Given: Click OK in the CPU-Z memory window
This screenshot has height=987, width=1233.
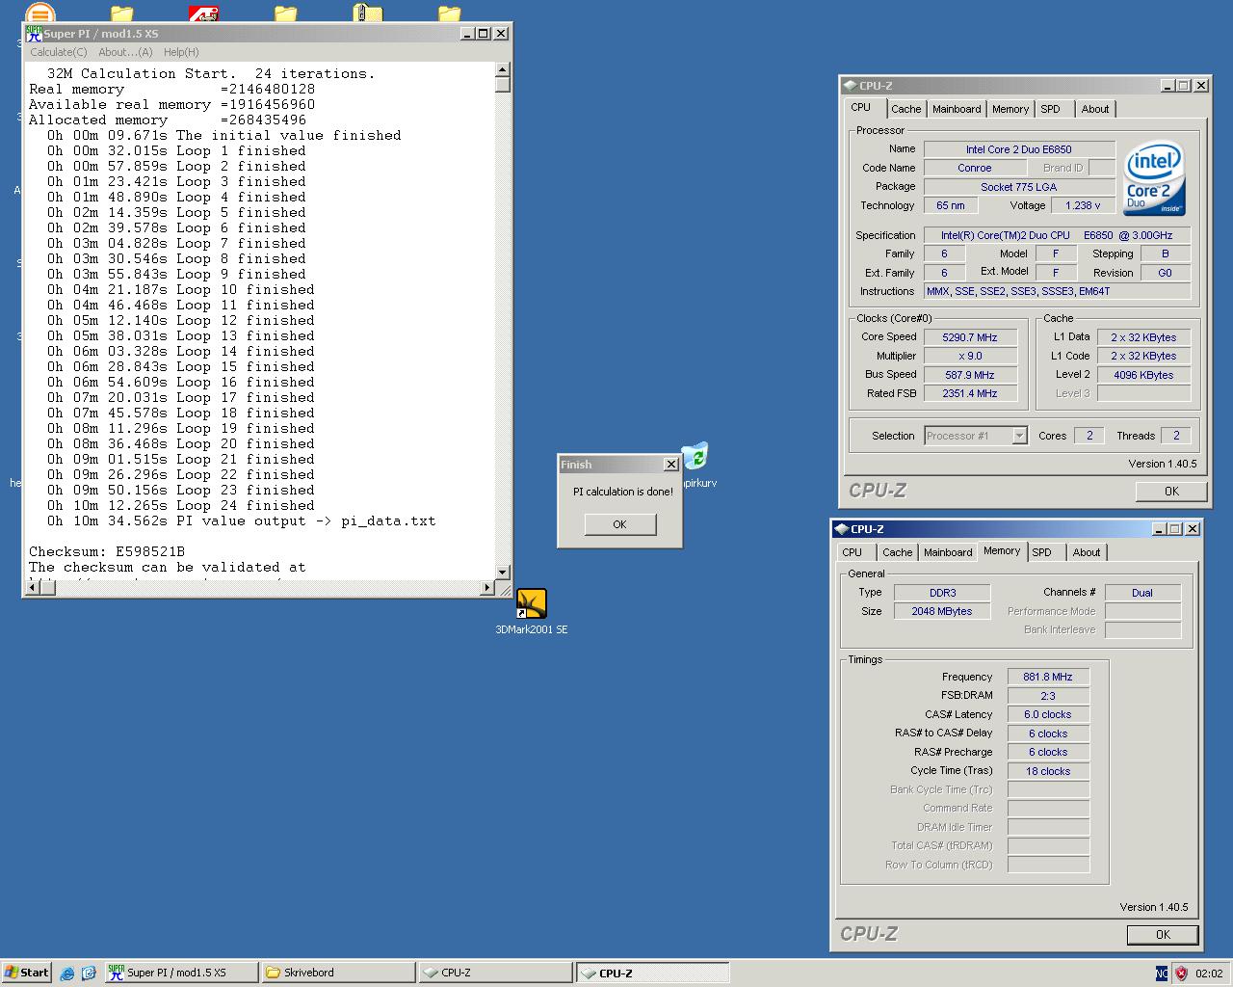Looking at the screenshot, I should (x=1163, y=934).
